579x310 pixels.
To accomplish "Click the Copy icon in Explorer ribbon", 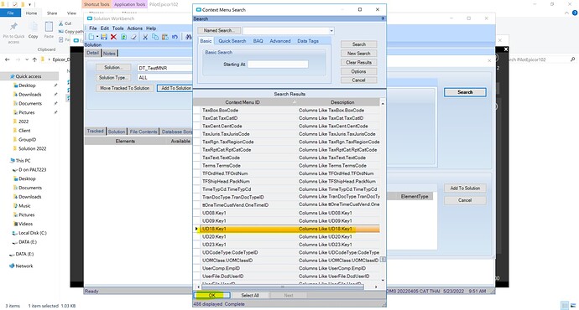I will point(34,27).
